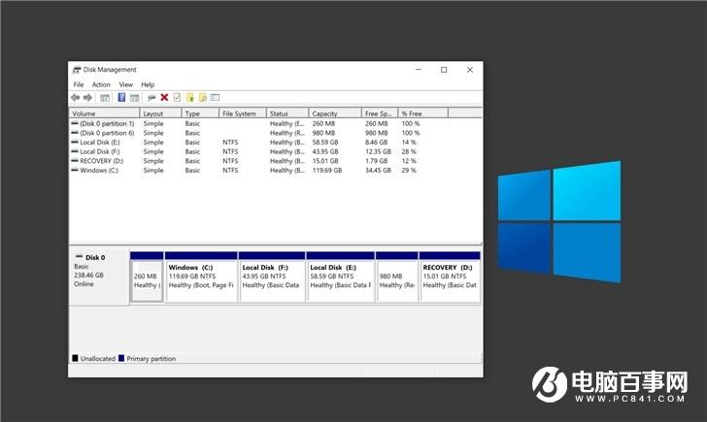Select the 260 MB partition block on Disk 0
This screenshot has height=422, width=707.
pyautogui.click(x=147, y=277)
